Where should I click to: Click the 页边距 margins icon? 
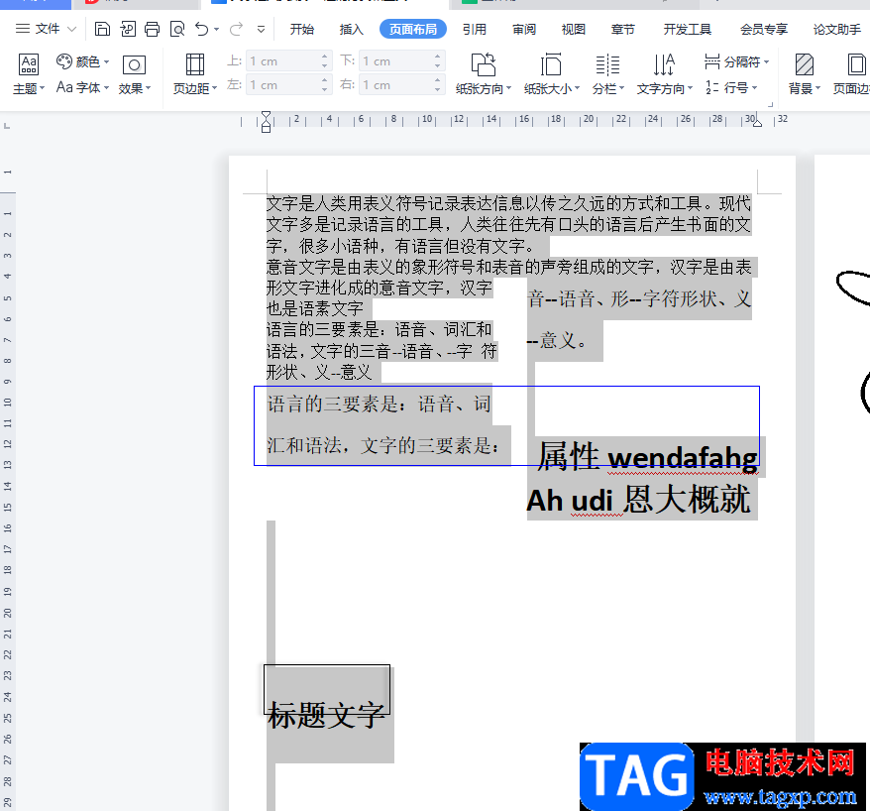pos(195,64)
